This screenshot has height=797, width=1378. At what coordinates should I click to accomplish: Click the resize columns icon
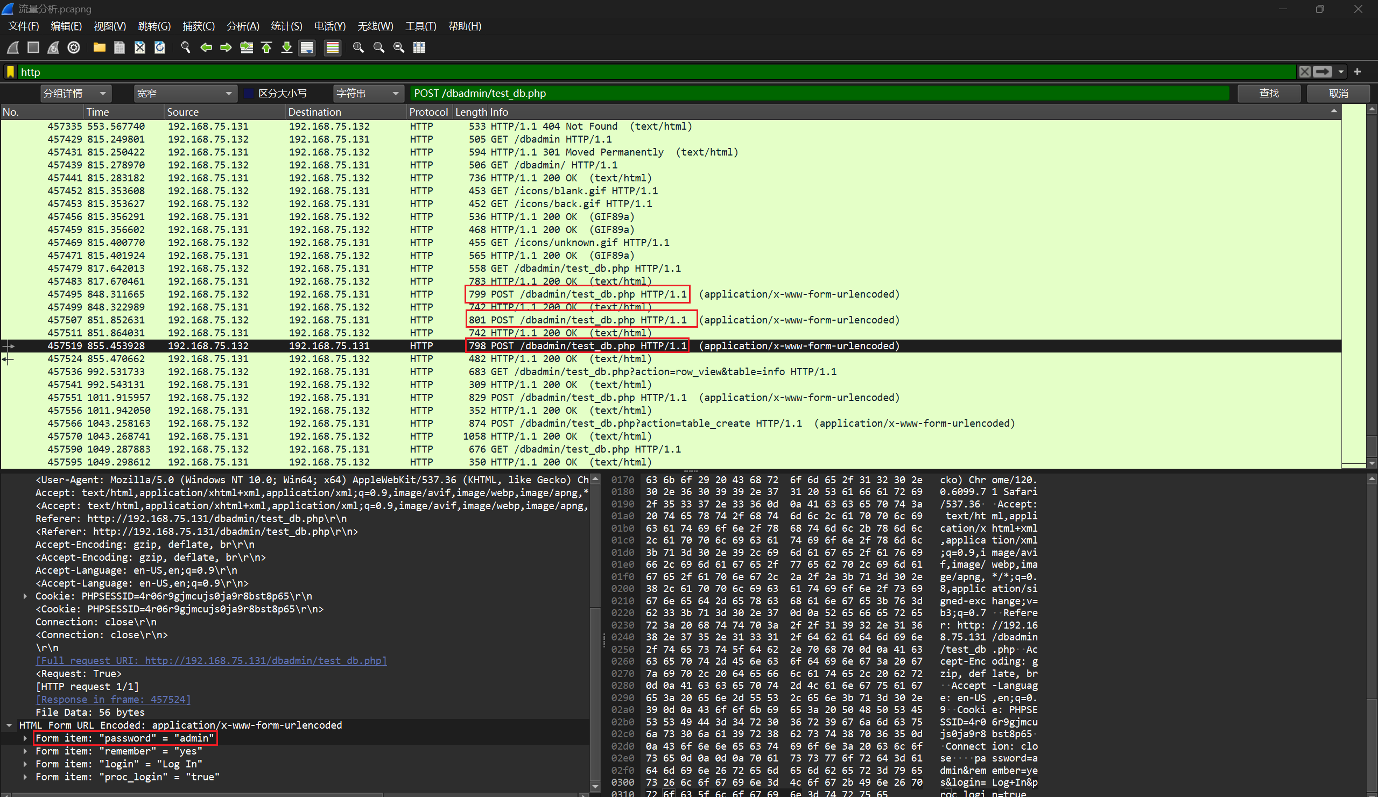click(x=419, y=47)
